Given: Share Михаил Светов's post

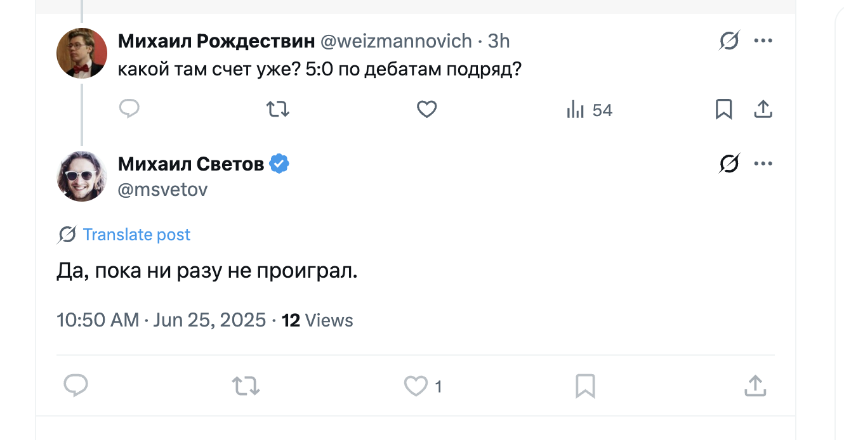Looking at the screenshot, I should point(755,385).
